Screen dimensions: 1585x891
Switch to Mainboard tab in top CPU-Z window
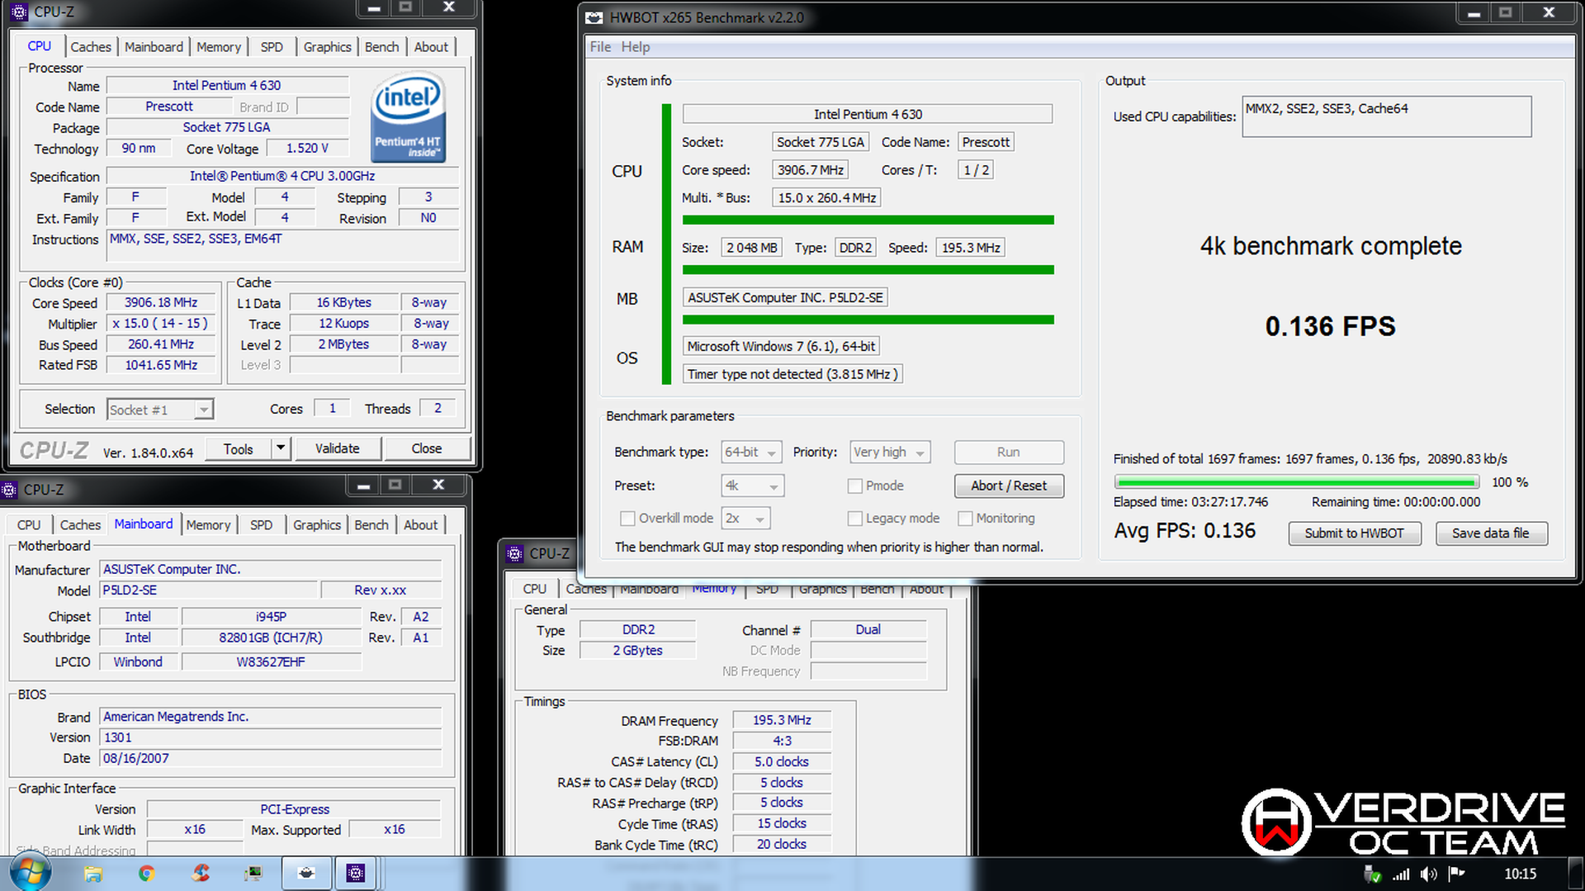pyautogui.click(x=154, y=47)
